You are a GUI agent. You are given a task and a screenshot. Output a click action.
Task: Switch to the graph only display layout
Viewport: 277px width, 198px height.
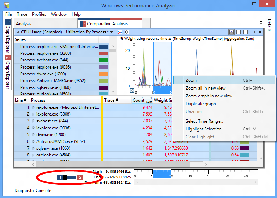pos(238,32)
